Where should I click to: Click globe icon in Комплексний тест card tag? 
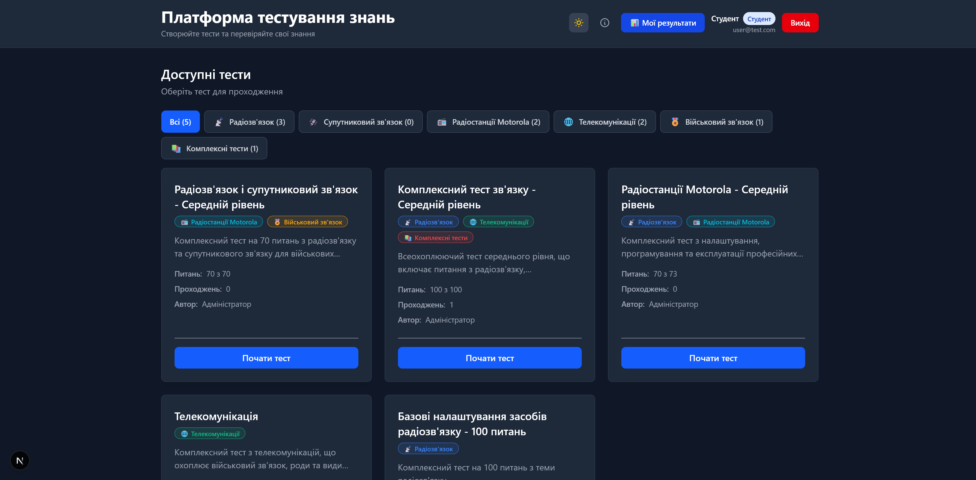pyautogui.click(x=473, y=222)
